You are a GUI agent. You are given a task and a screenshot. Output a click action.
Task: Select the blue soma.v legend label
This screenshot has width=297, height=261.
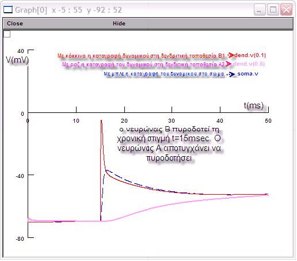[x=247, y=74]
